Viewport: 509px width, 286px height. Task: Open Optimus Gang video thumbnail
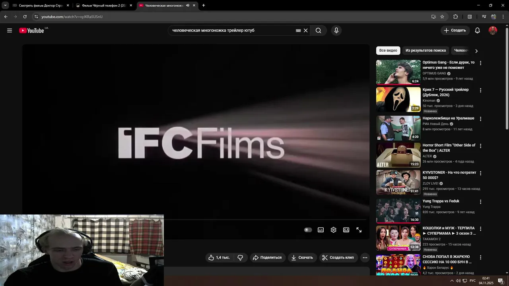398,72
